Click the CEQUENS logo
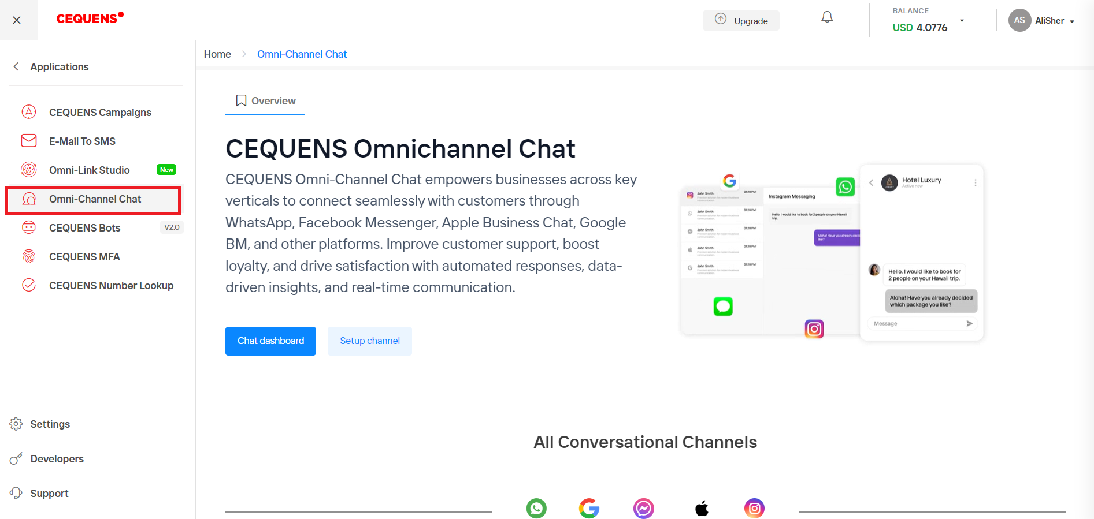1094x519 pixels. (90, 18)
